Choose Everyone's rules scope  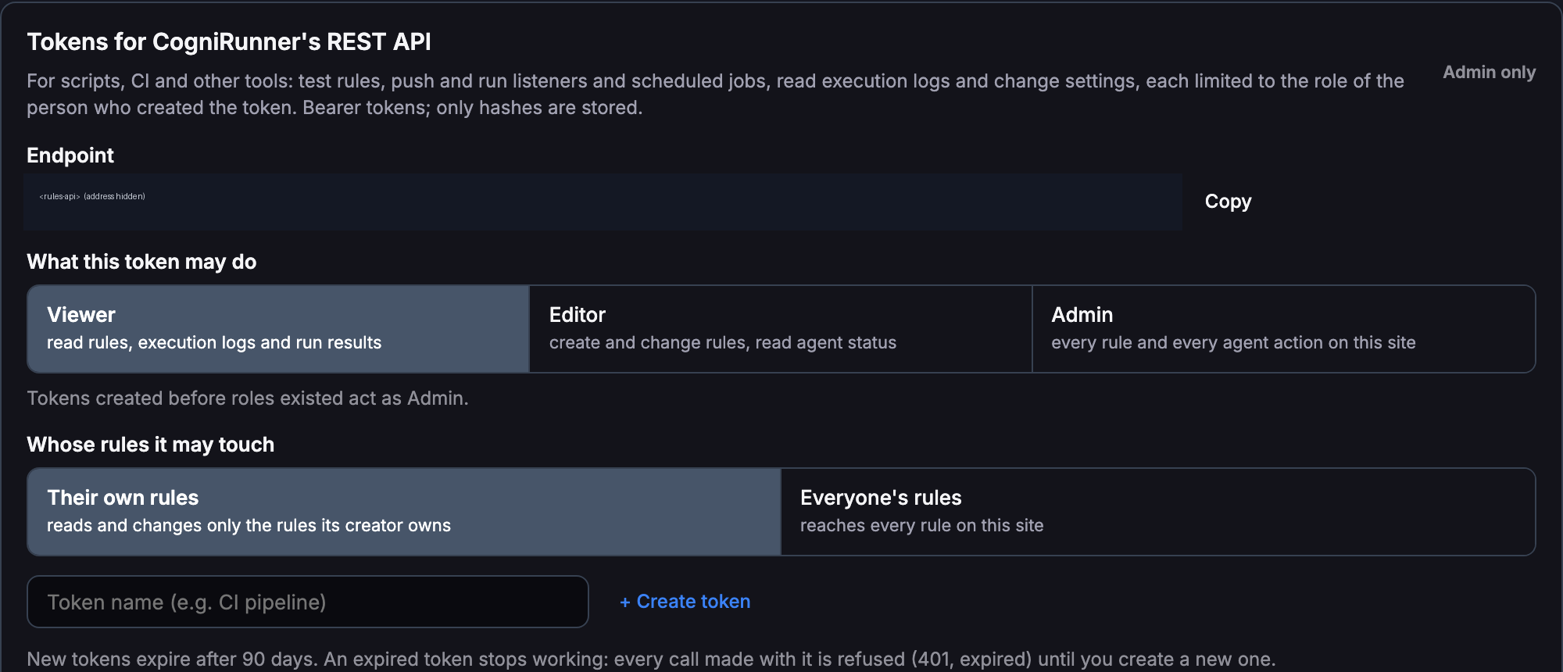(1157, 512)
